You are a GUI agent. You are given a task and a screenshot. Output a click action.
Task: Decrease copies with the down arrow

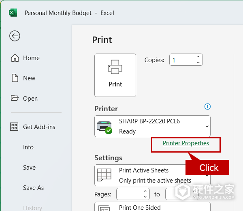(198, 62)
